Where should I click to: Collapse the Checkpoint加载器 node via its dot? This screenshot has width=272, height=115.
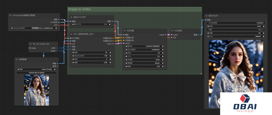click(10, 15)
